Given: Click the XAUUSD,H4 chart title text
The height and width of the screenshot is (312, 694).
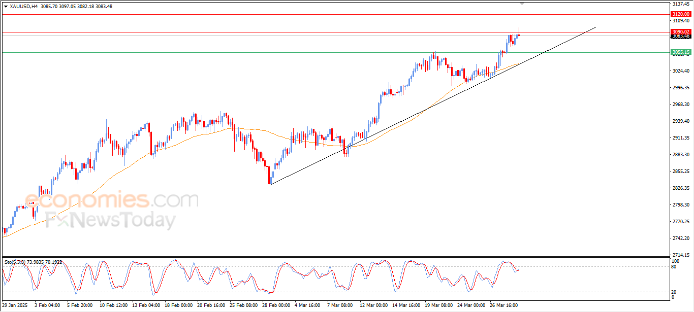Looking at the screenshot, I should [x=23, y=7].
